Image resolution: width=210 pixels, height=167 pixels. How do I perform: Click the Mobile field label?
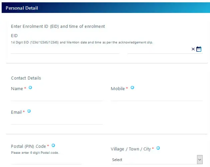pyautogui.click(x=118, y=89)
